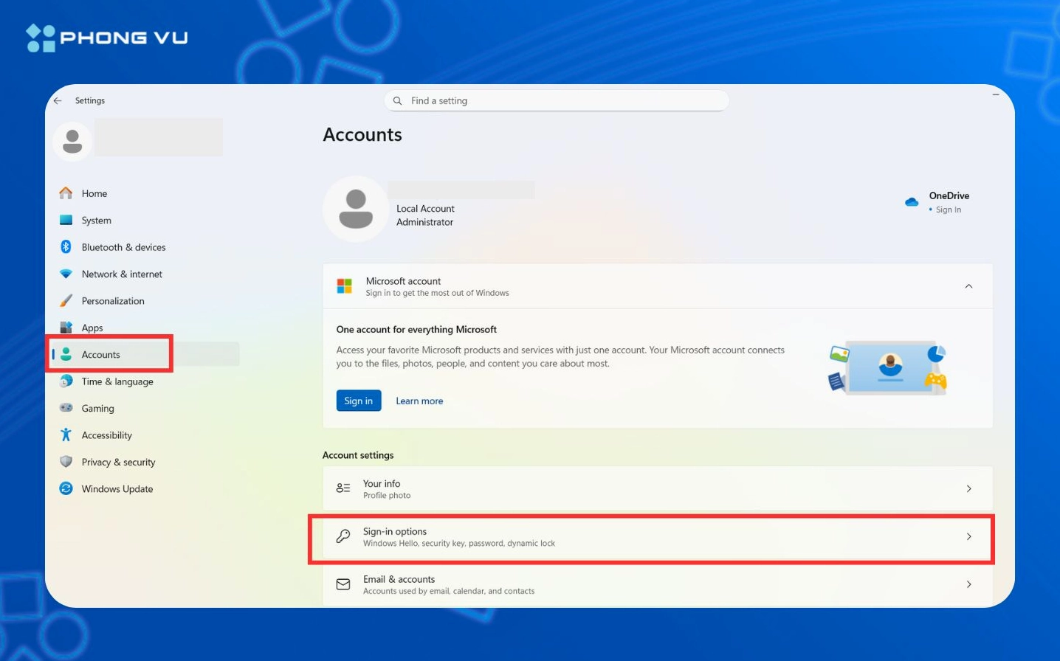The width and height of the screenshot is (1060, 661).
Task: Open the Learn more link
Action: click(x=419, y=401)
